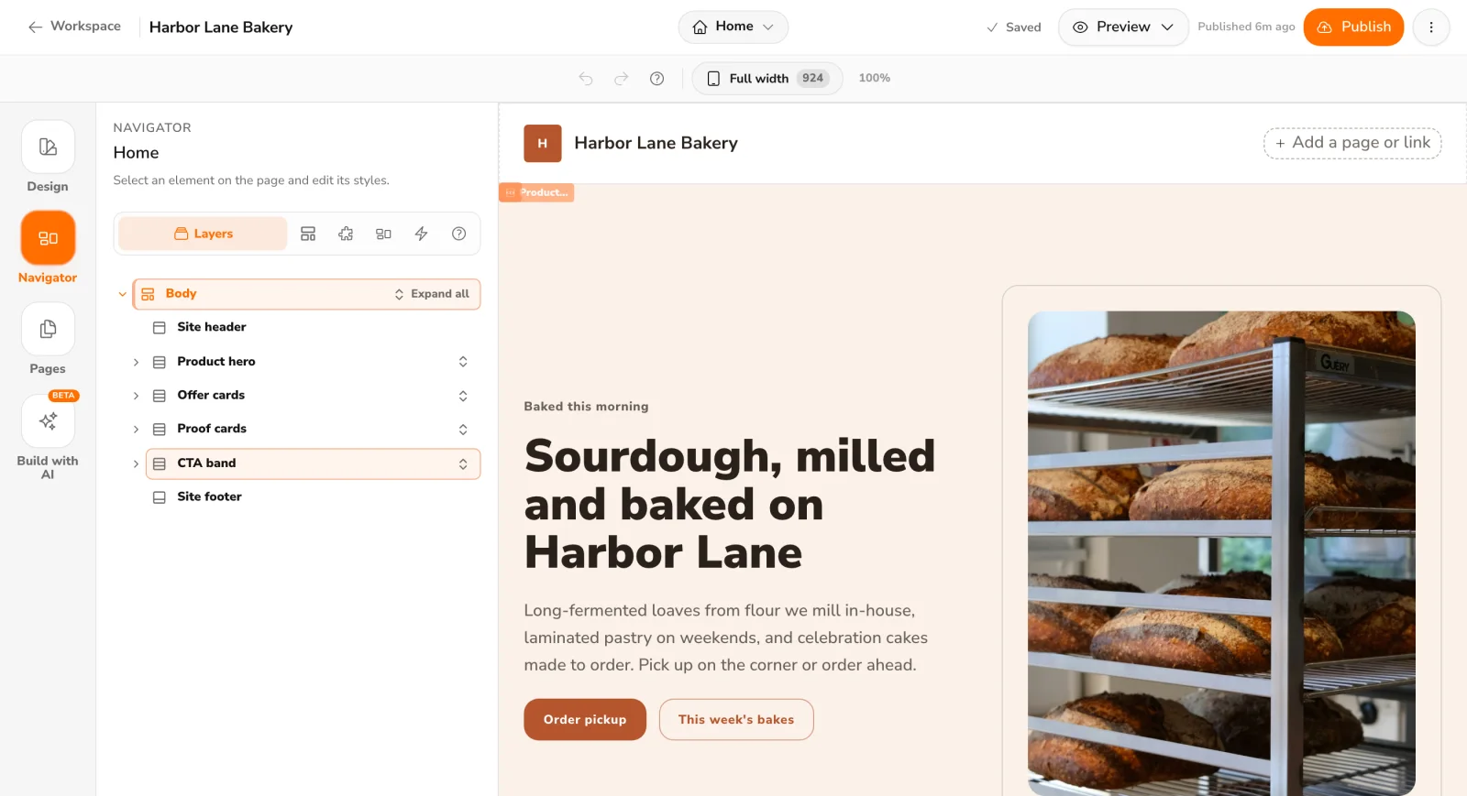The width and height of the screenshot is (1467, 796).
Task: Collapse the Body tree node
Action: coord(122,294)
